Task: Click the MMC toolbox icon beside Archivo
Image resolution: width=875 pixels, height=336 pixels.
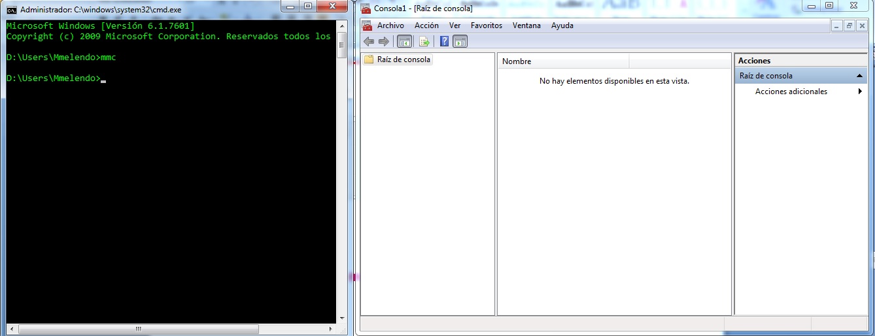Action: (x=366, y=25)
